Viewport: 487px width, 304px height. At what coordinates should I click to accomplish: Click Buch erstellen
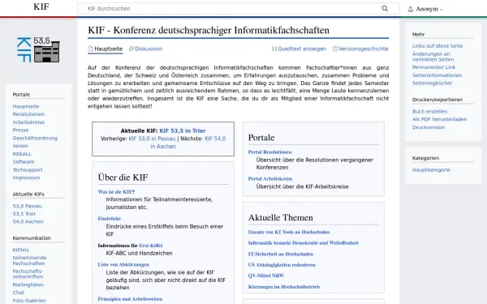(430, 111)
